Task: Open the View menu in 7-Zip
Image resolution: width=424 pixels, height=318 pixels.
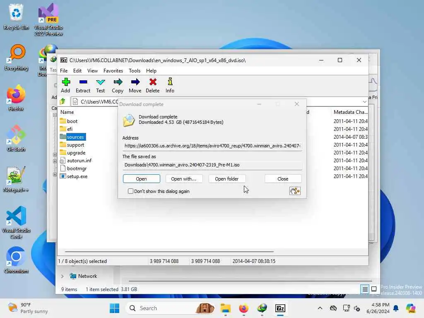Action: [x=92, y=70]
